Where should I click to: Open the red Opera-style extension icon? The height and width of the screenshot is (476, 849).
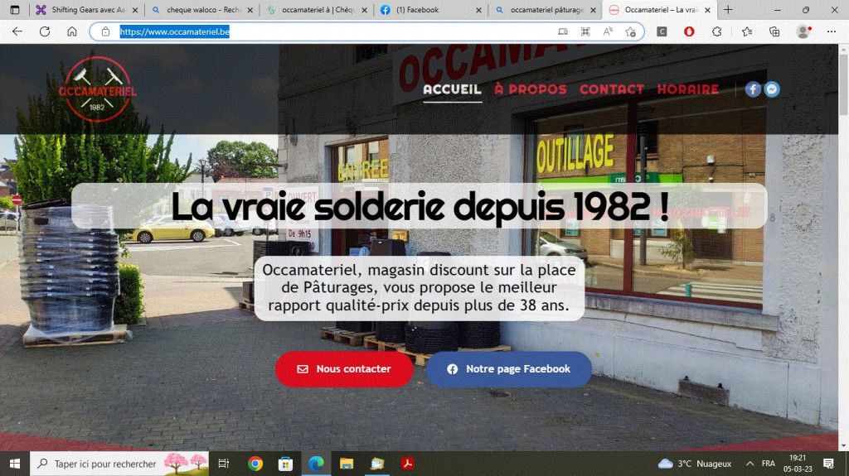pos(689,32)
